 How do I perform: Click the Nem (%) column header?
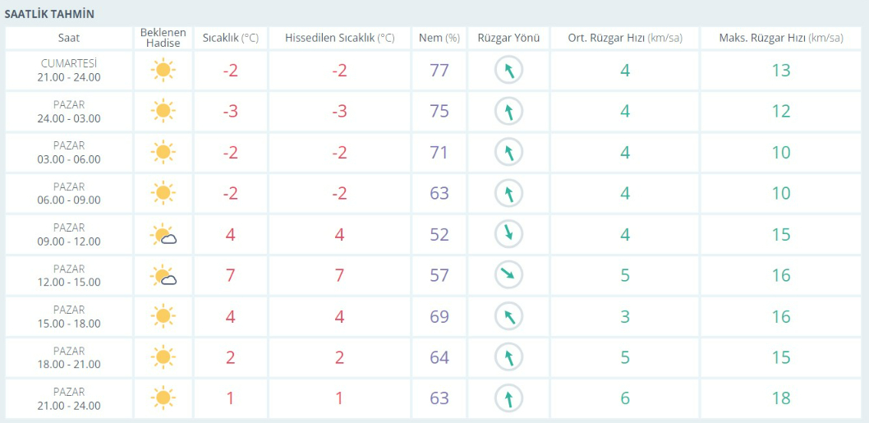coord(439,38)
